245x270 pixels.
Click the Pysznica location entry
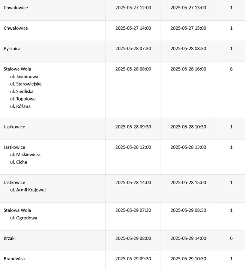point(12,48)
